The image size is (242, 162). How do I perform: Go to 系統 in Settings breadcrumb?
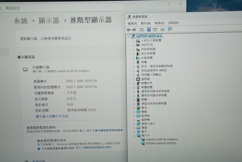(21, 21)
